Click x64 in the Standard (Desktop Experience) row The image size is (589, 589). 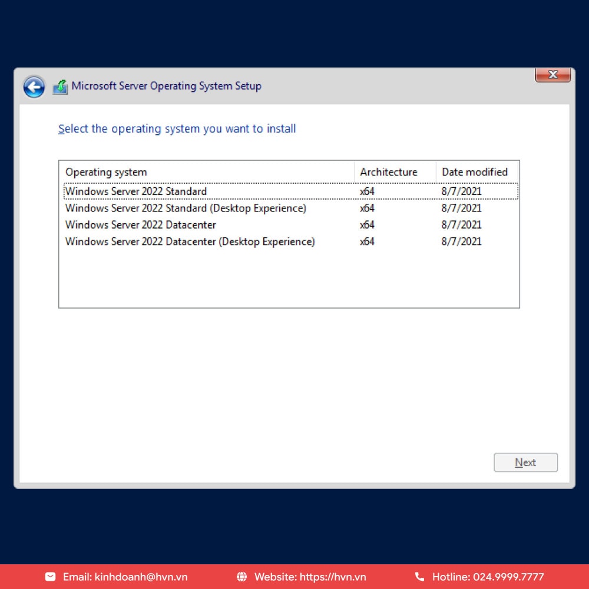pyautogui.click(x=367, y=208)
